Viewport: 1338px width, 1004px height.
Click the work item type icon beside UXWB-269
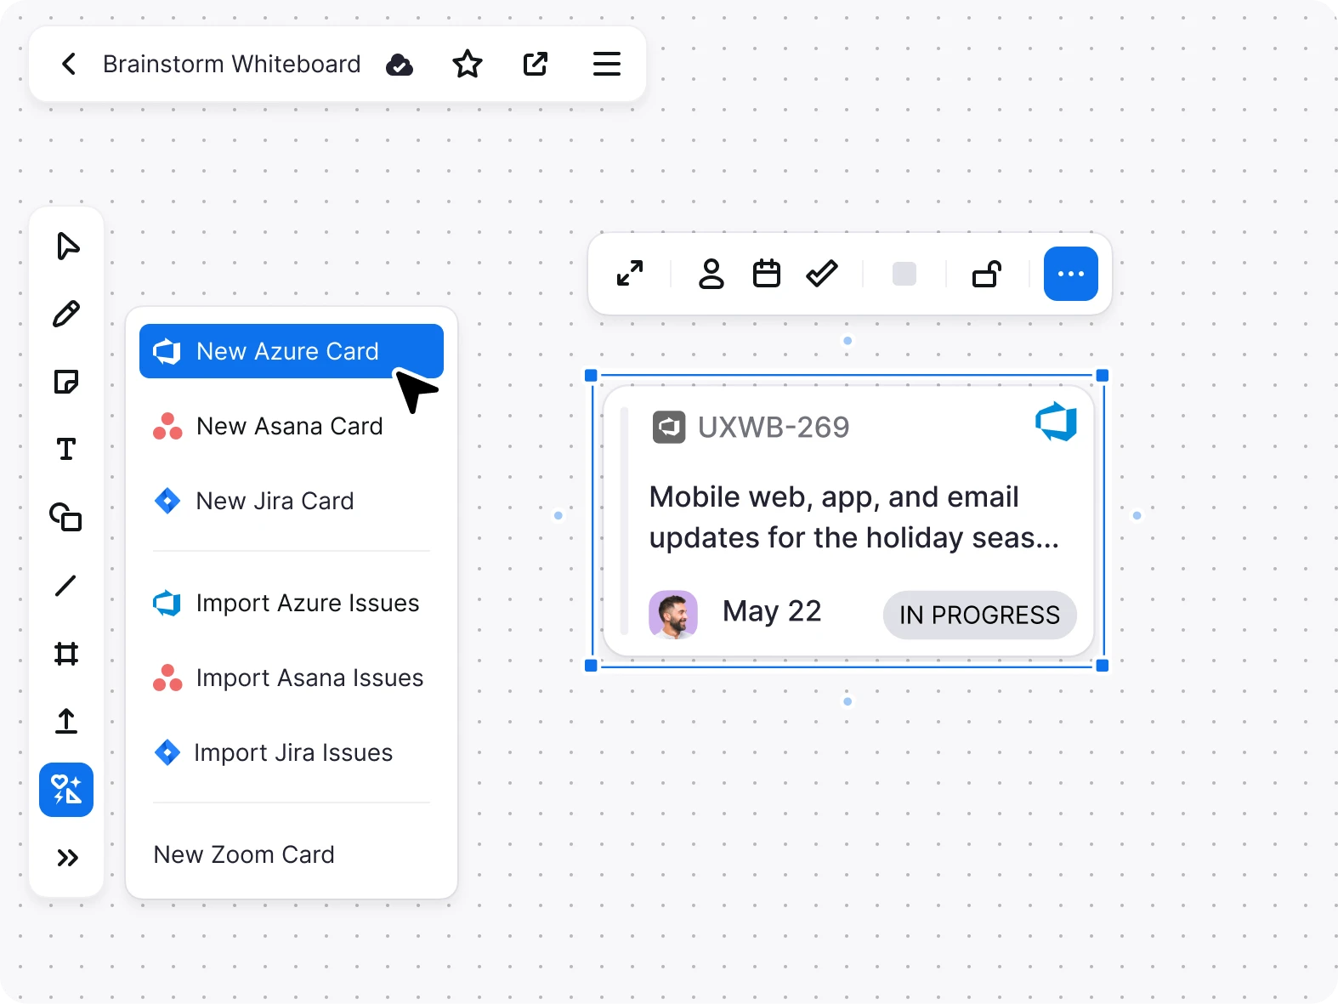[669, 427]
